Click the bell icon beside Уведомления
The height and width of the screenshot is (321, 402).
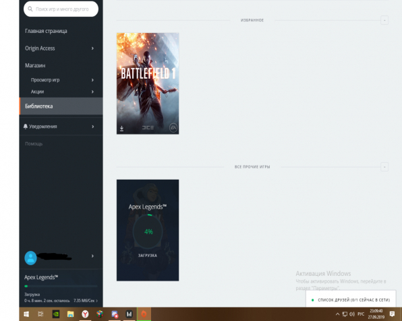tap(26, 127)
